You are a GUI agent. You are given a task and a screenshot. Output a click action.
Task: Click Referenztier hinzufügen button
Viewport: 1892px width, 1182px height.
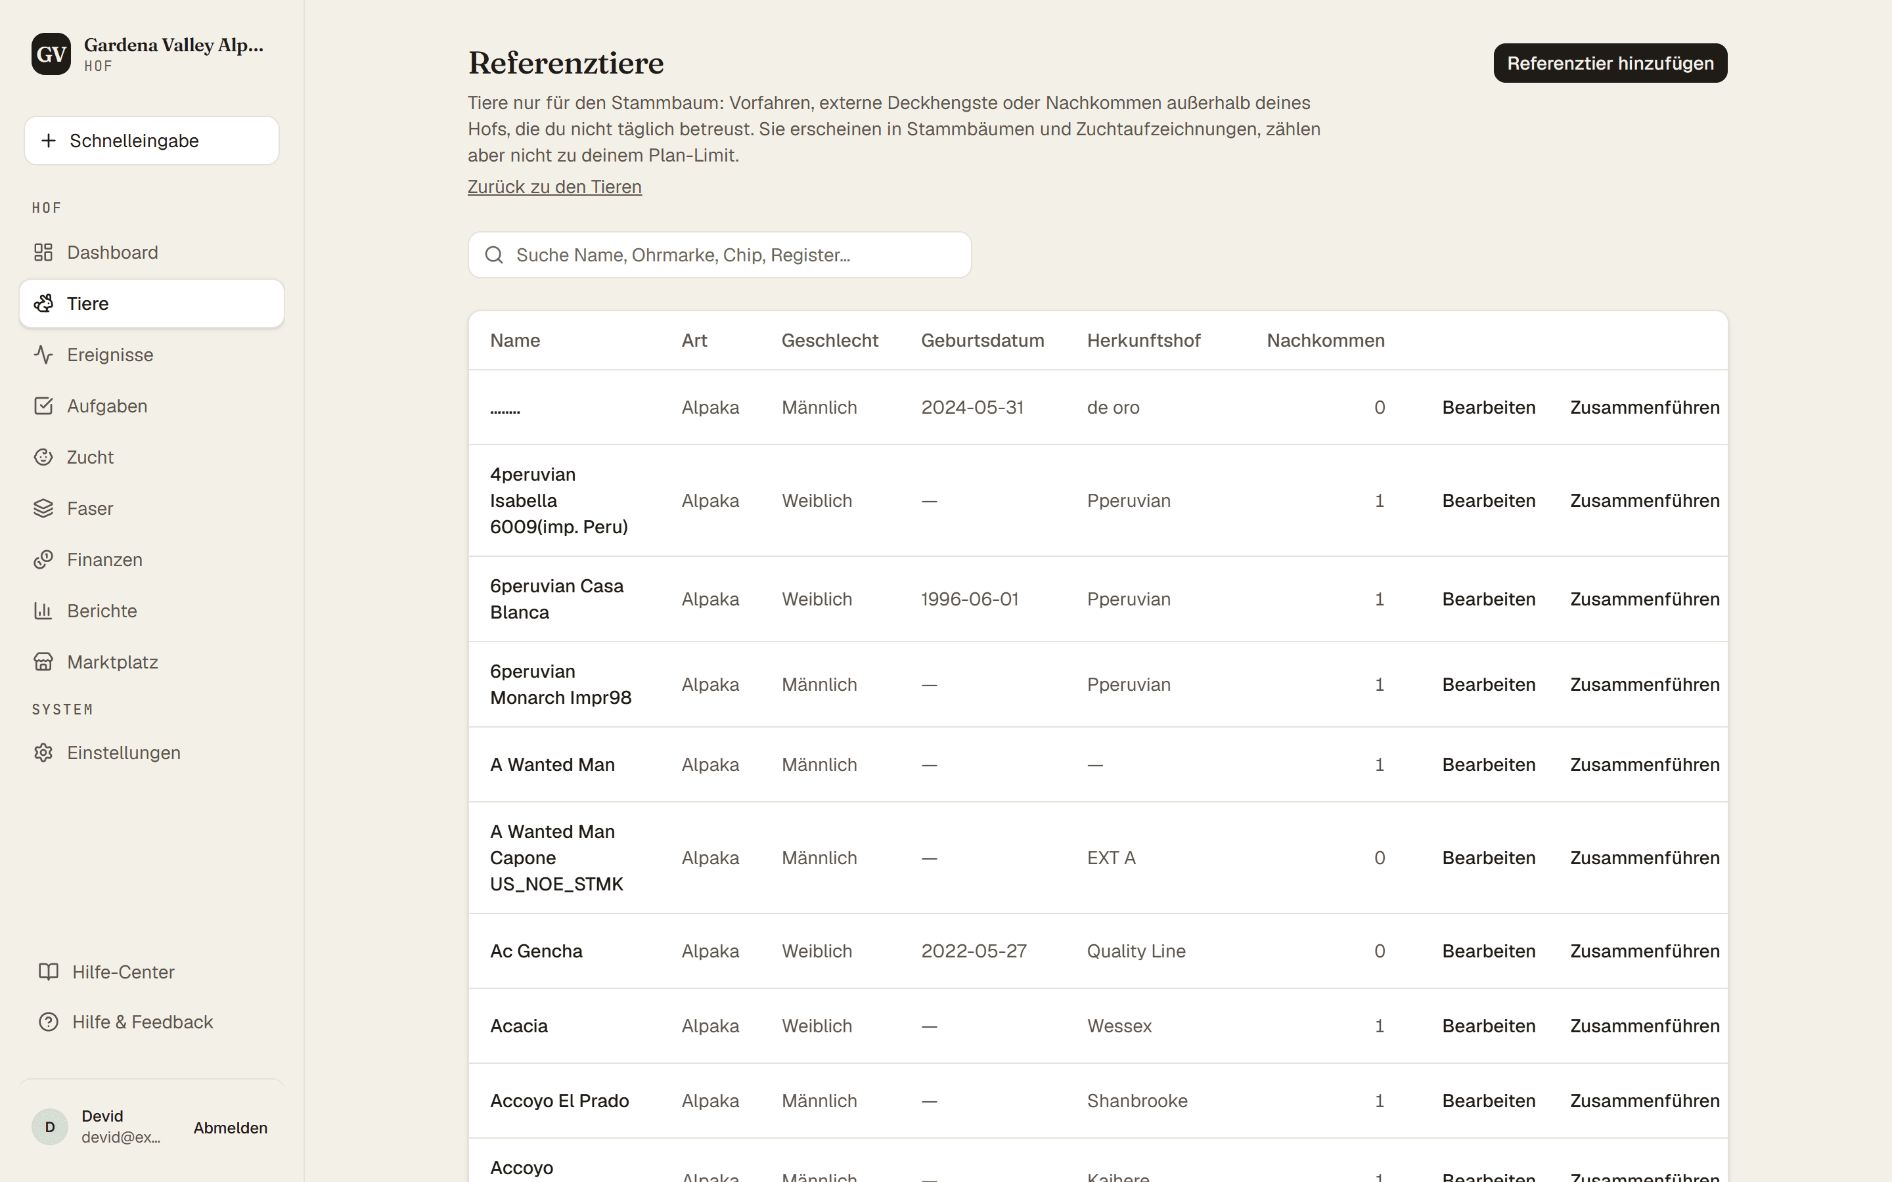pos(1611,63)
